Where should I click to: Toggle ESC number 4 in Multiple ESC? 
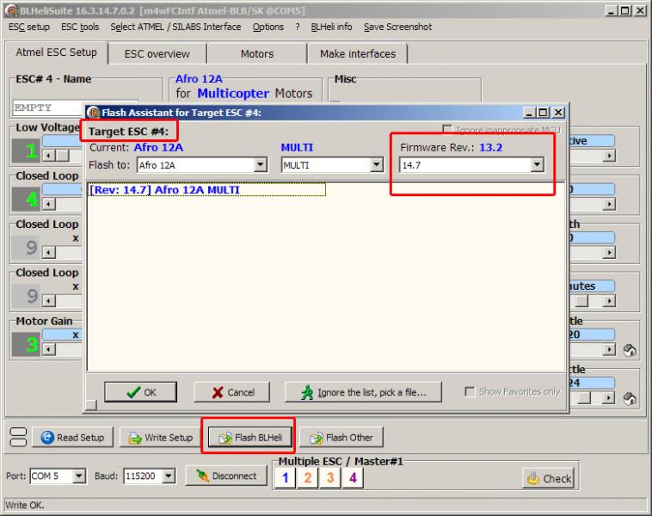(x=352, y=477)
